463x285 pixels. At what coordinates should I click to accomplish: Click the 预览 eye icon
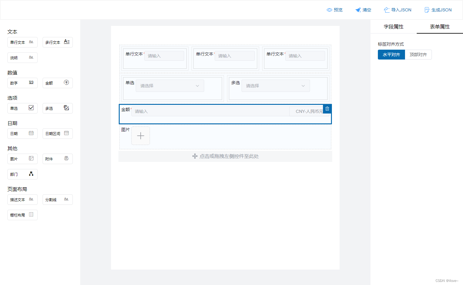click(x=329, y=10)
